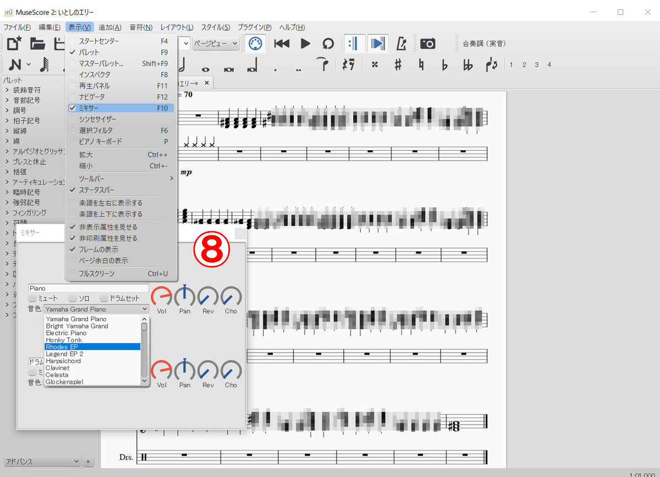Click the sharp accidental icon

pos(398,64)
